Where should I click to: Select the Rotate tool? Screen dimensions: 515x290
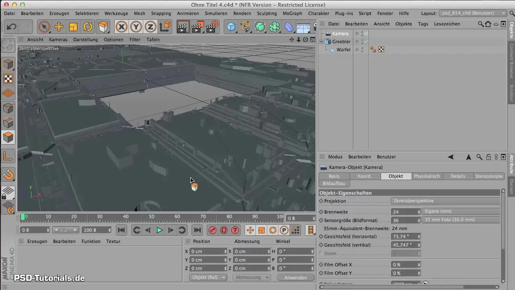click(x=88, y=27)
